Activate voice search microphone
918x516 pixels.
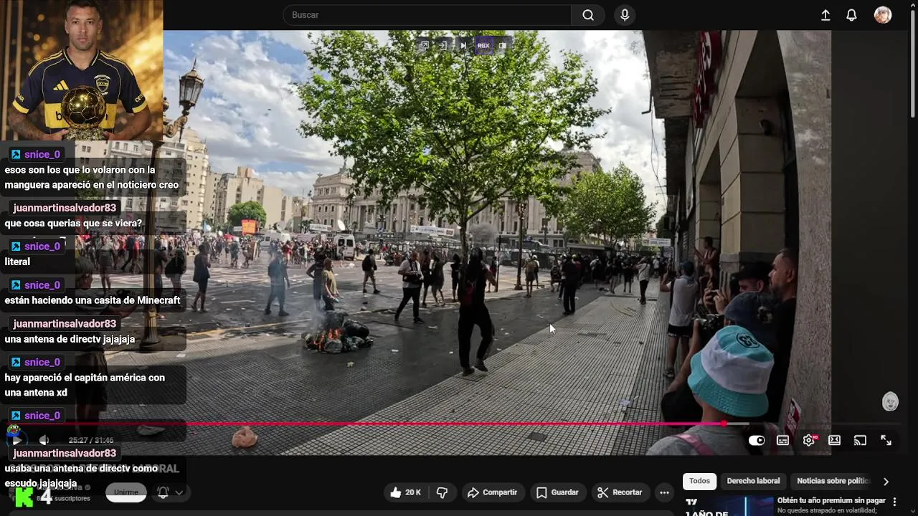coord(625,15)
